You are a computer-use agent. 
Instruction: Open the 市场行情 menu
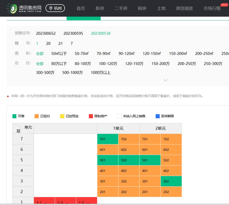[x=212, y=8]
